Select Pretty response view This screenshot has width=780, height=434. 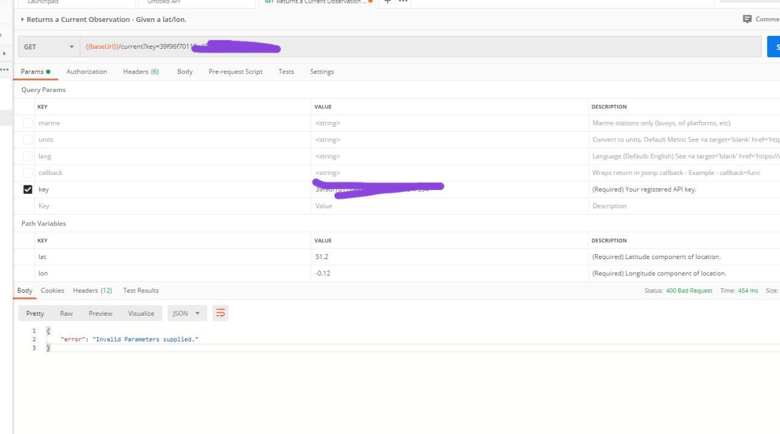pyautogui.click(x=35, y=313)
